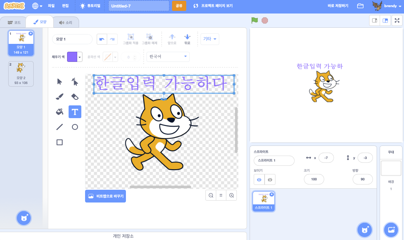The height and width of the screenshot is (240, 404).
Task: Enter full screen stage mode
Action: click(x=397, y=20)
